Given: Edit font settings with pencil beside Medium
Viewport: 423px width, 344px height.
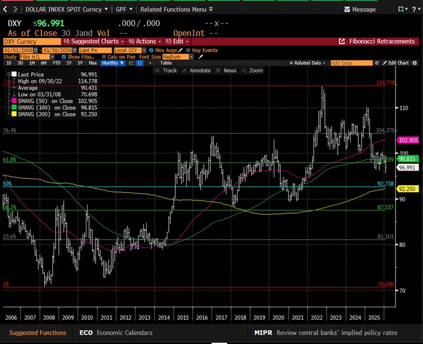Looking at the screenshot, I should [200, 57].
